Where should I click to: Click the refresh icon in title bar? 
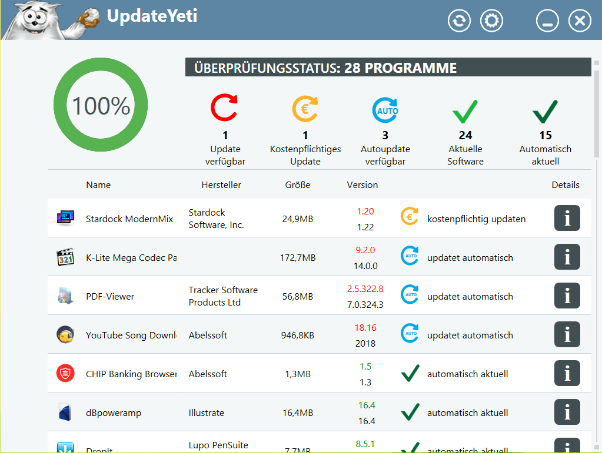coord(459,21)
